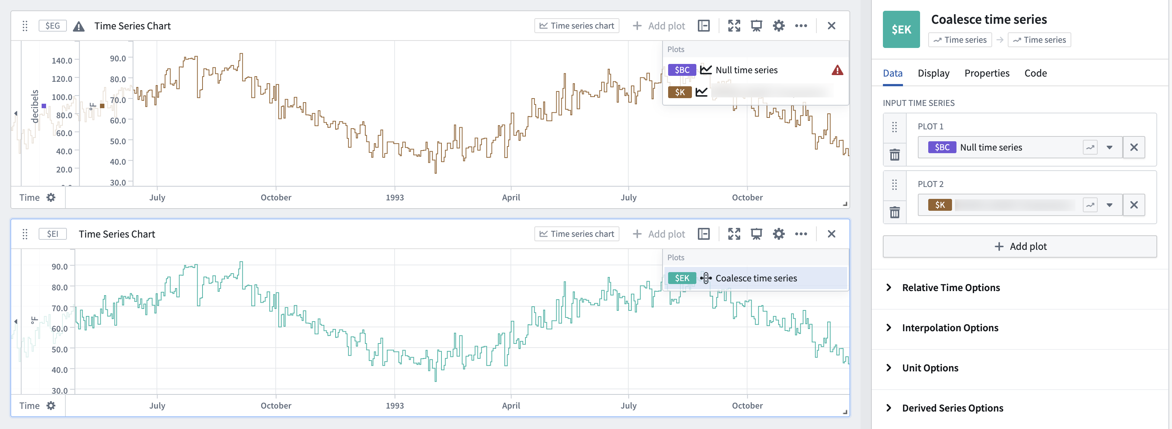Open Time axis settings gear in $EG chart

51,197
